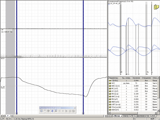The width and height of the screenshot is (160, 120).
Task: Click the scroll-tabs-left arrow beside the Метки tab
Action: [x=109, y=116]
